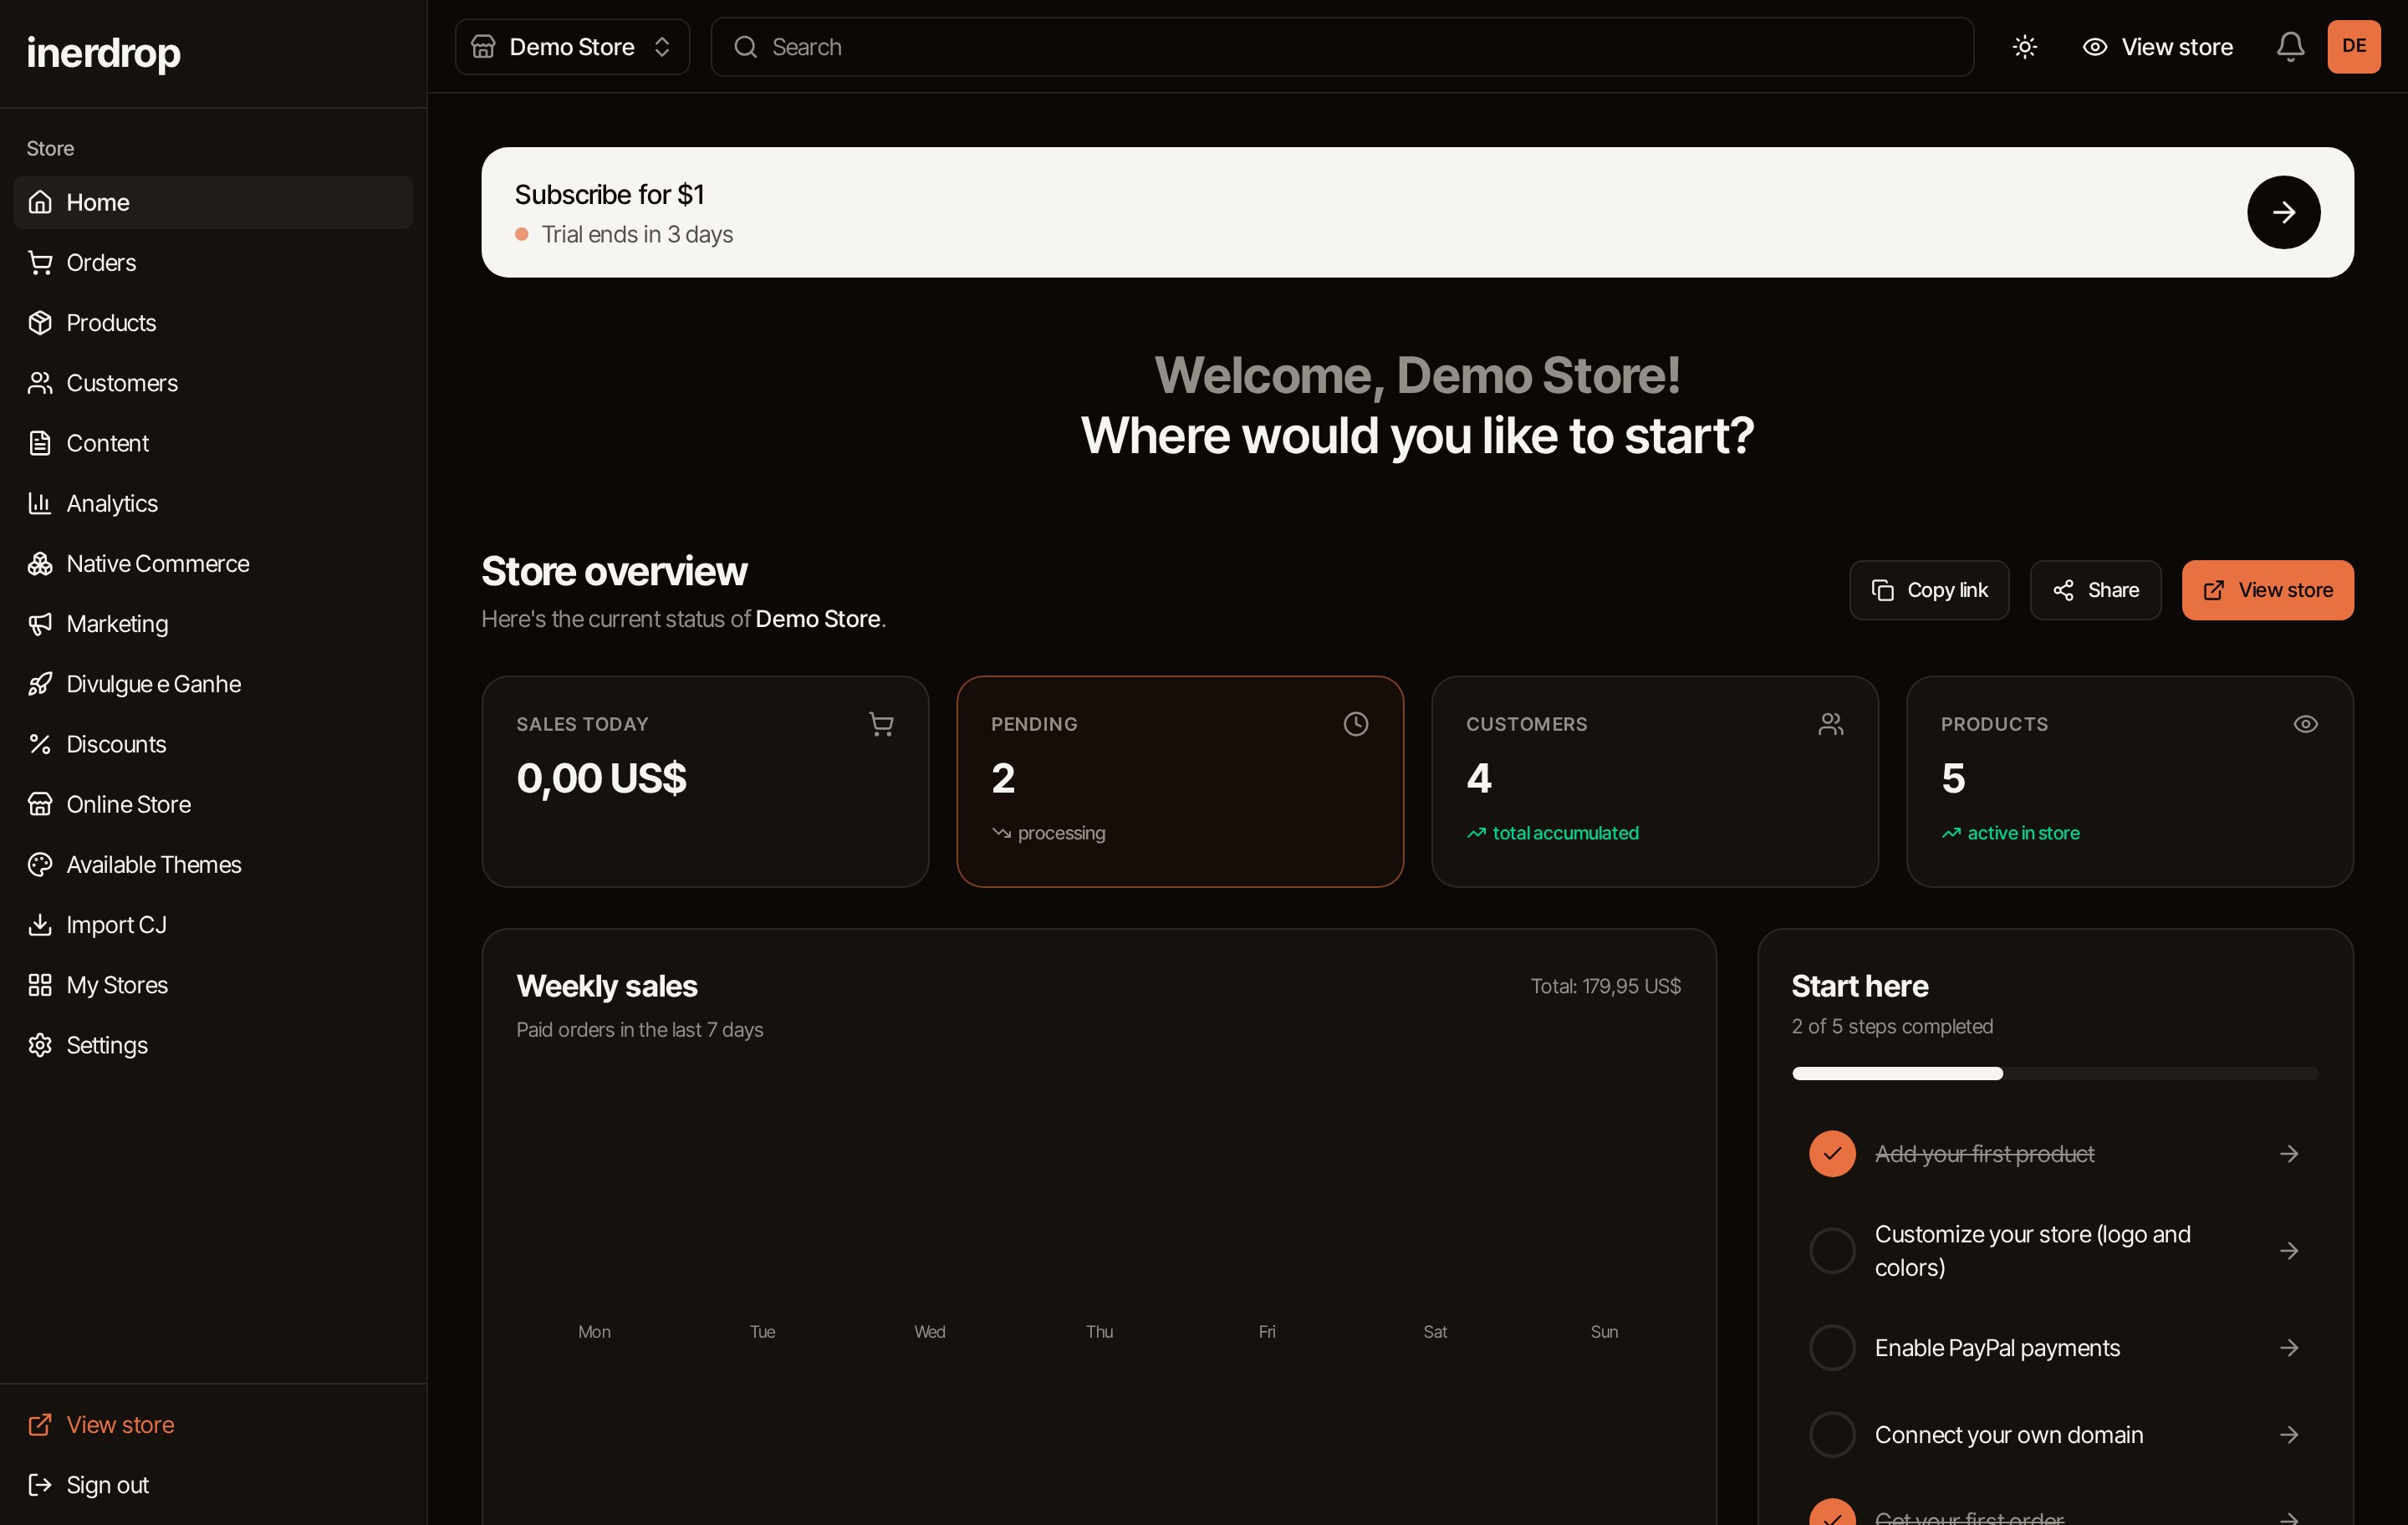Open arrow for Connect your own domain
Viewport: 2408px width, 1525px height.
click(2288, 1435)
